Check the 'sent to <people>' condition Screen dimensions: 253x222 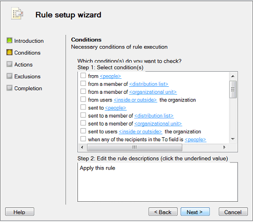(83, 107)
